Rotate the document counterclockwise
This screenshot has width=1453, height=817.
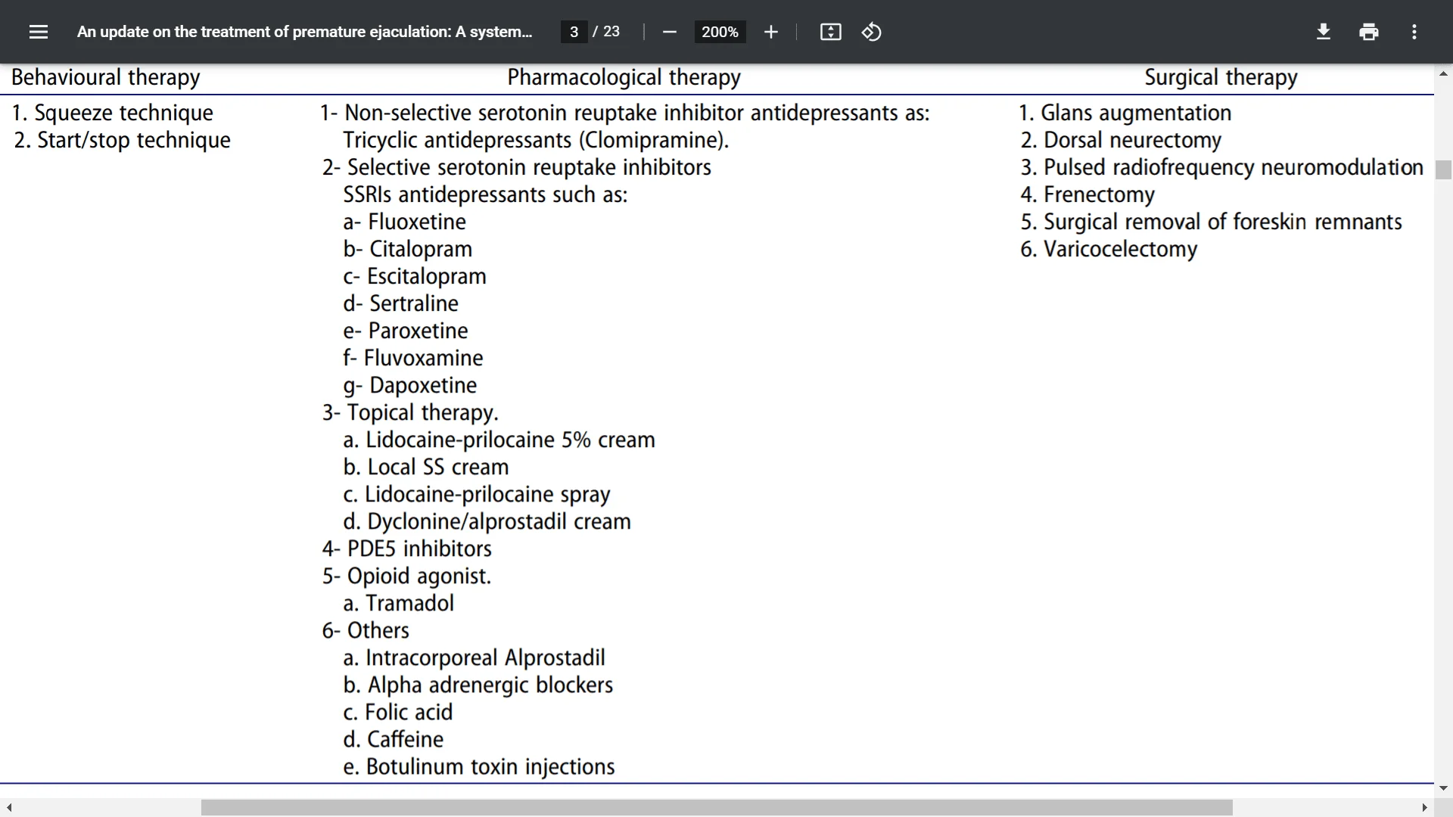pos(871,32)
